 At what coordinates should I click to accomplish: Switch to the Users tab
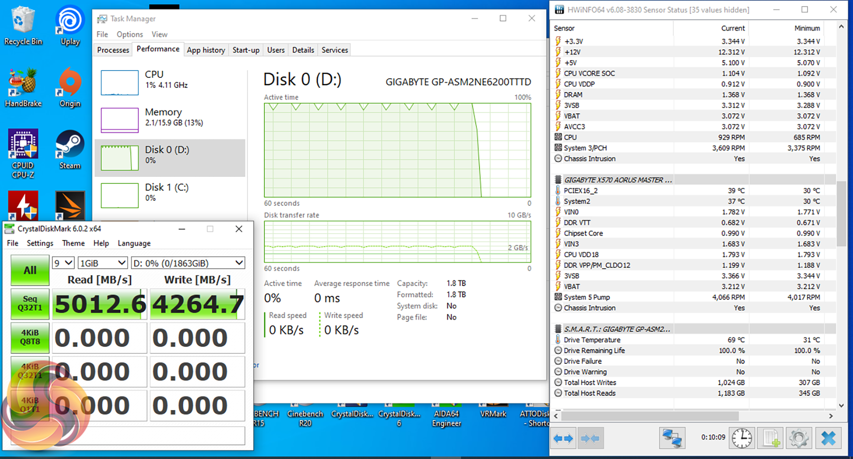[x=276, y=50]
